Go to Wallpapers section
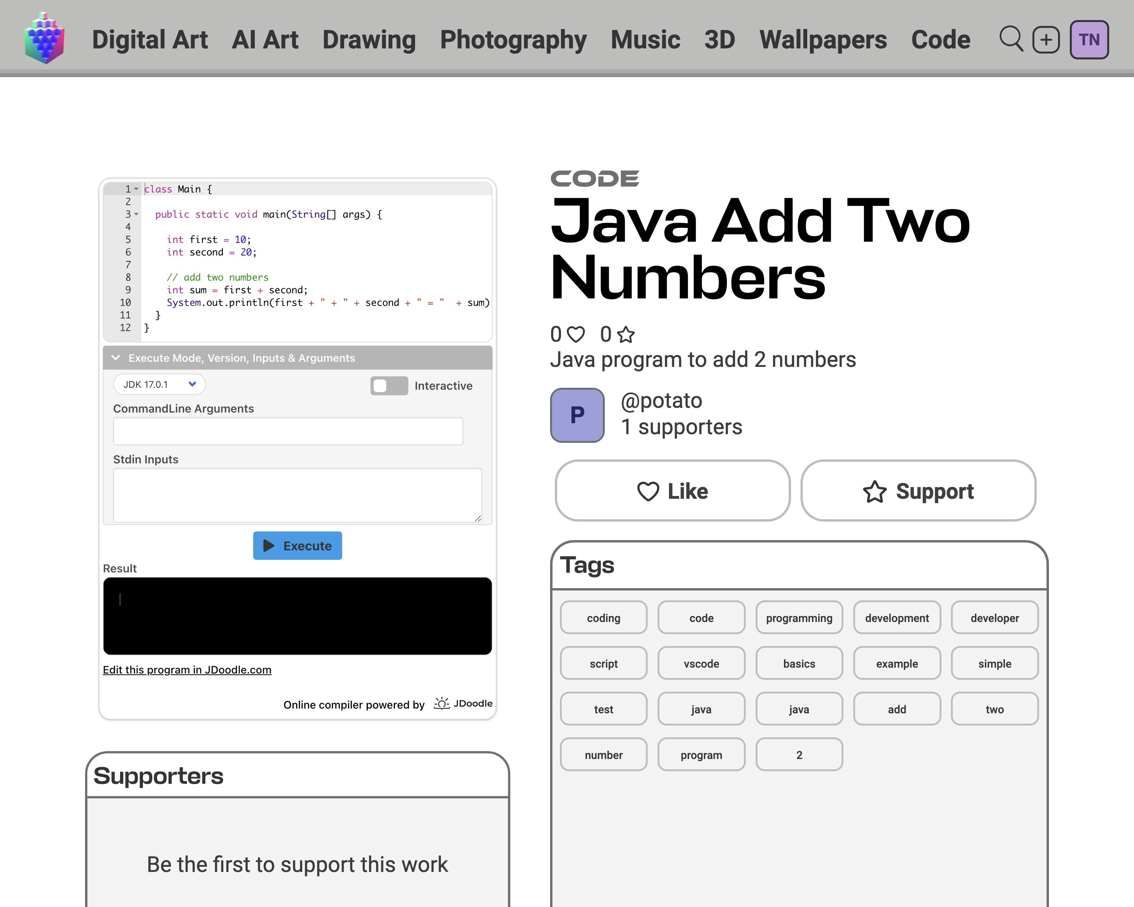The image size is (1134, 907). click(823, 40)
